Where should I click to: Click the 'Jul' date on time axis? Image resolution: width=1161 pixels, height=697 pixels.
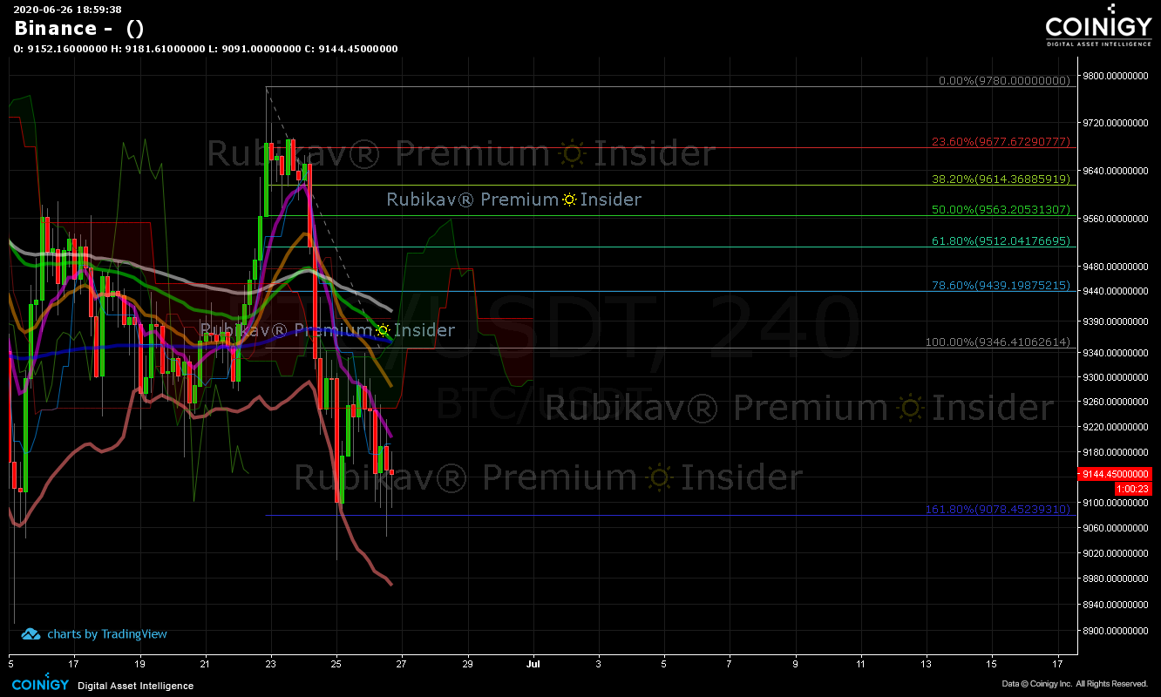533,664
